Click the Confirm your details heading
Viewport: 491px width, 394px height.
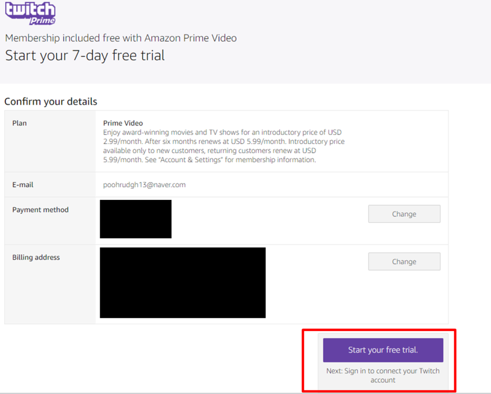(51, 101)
